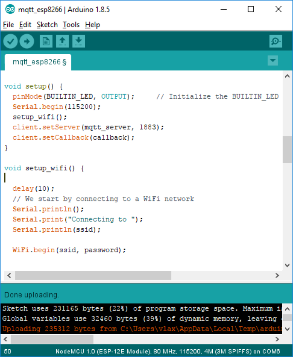Viewport: 293px width, 357px height.
Task: Click the 'void setup_wifi() {' line
Action: (44, 168)
